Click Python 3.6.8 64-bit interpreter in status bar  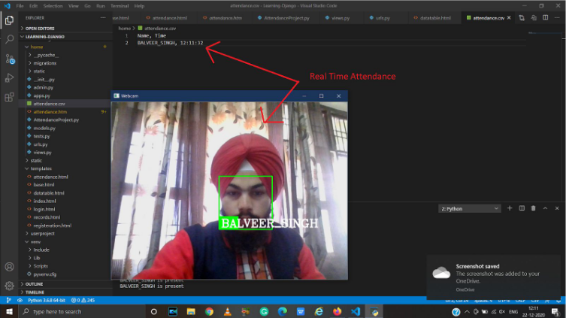47,300
